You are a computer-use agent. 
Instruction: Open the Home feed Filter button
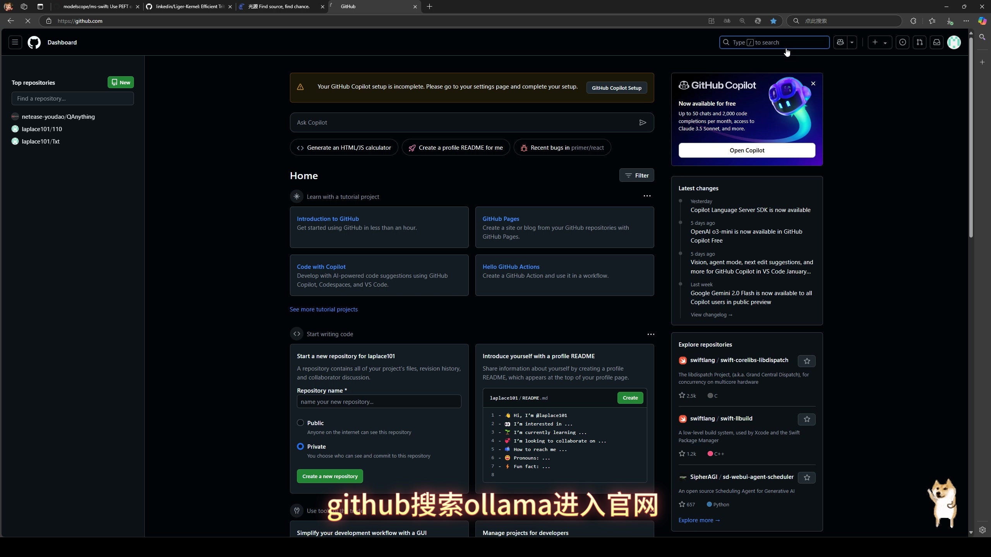point(636,175)
